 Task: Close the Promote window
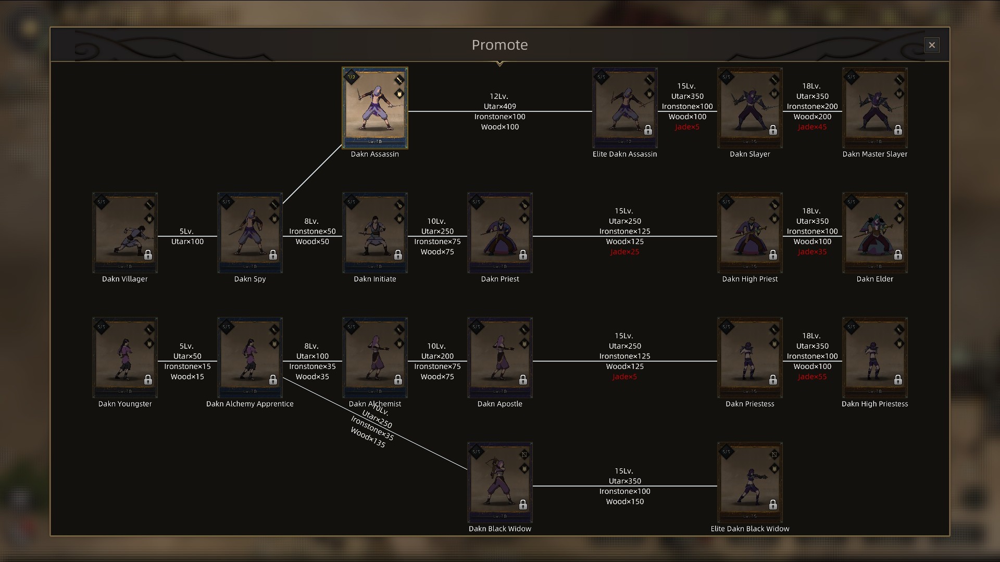pyautogui.click(x=932, y=45)
